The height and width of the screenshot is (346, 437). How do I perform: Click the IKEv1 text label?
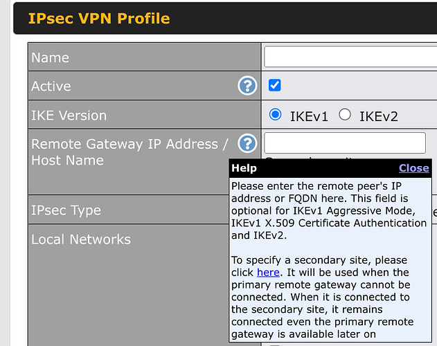point(310,116)
